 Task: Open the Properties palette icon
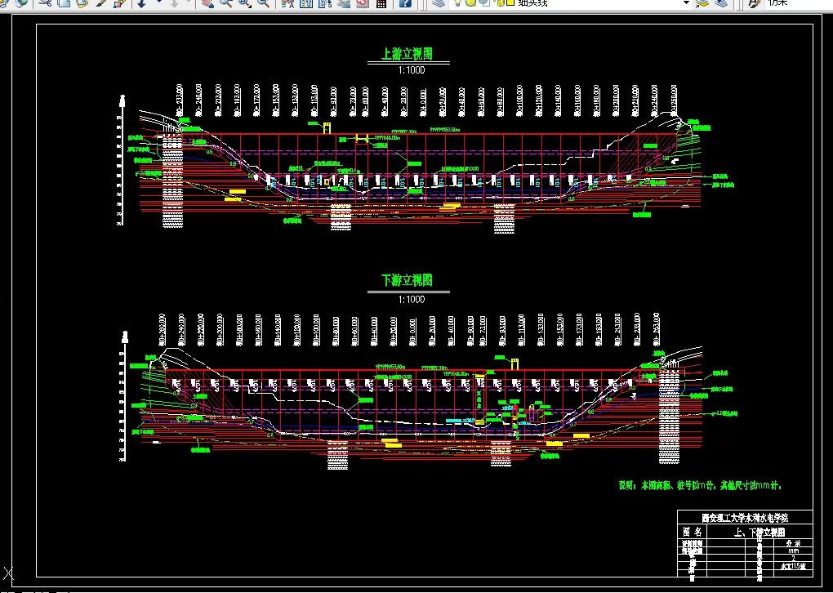tap(287, 3)
